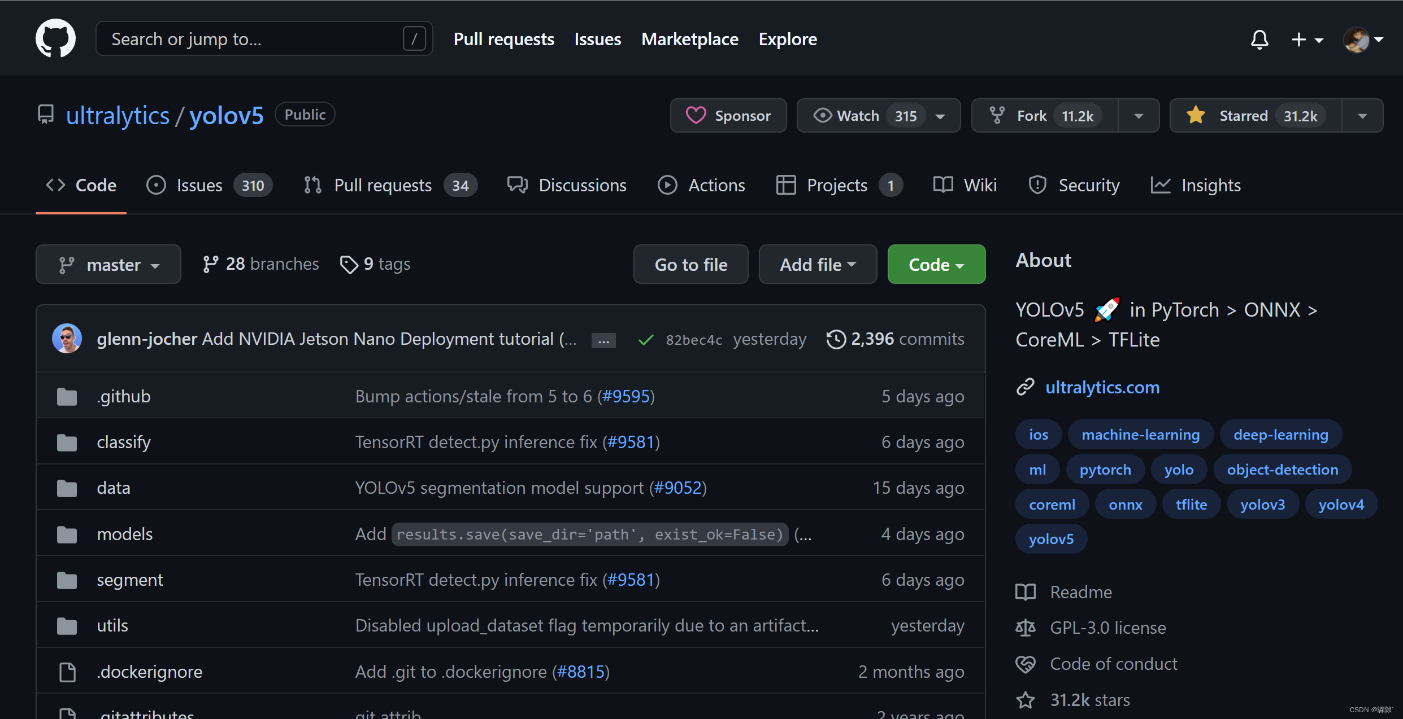Click glenn-jocher's commit author avatar
The width and height of the screenshot is (1403, 719).
67,339
